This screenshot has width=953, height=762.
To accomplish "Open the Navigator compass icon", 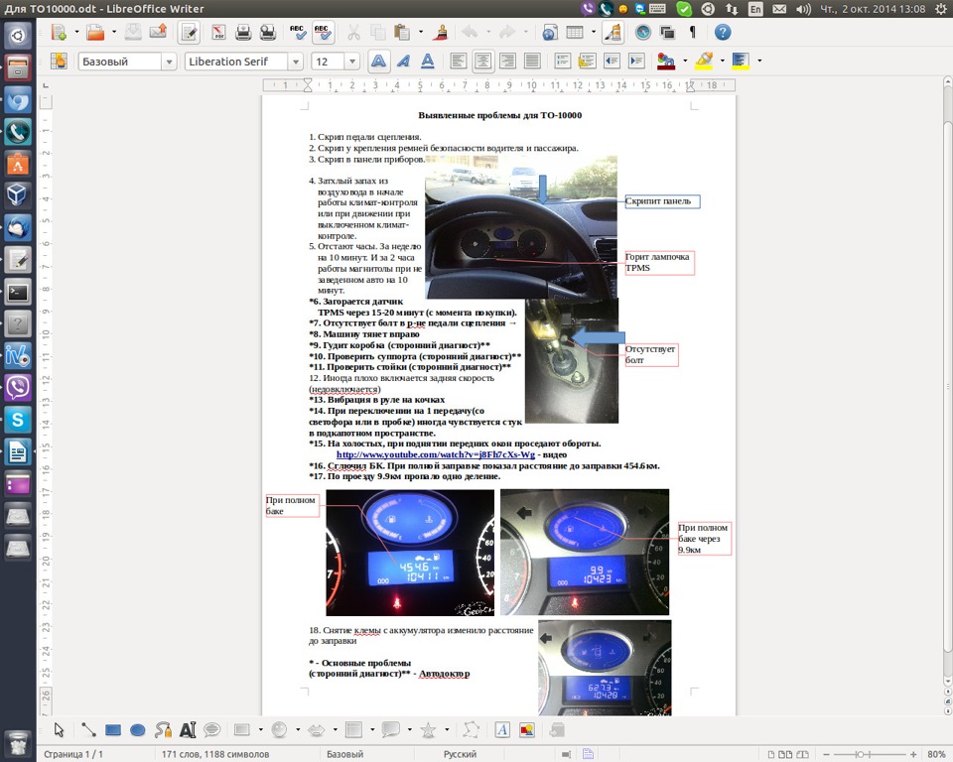I will tap(642, 33).
